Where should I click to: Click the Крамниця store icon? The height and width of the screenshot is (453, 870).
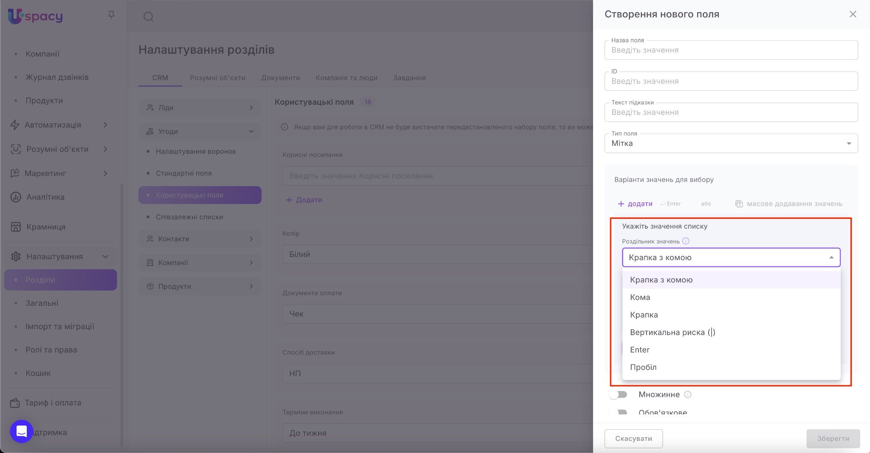16,227
